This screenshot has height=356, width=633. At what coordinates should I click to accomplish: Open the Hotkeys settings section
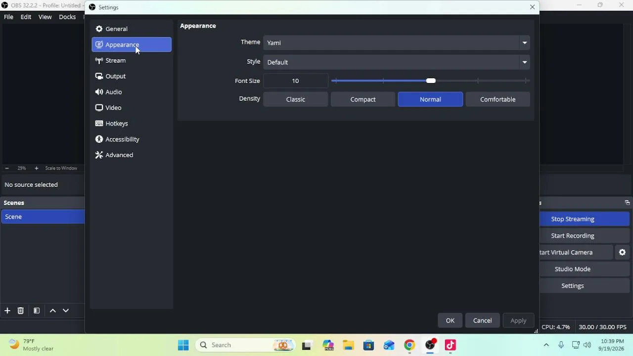coord(132,124)
